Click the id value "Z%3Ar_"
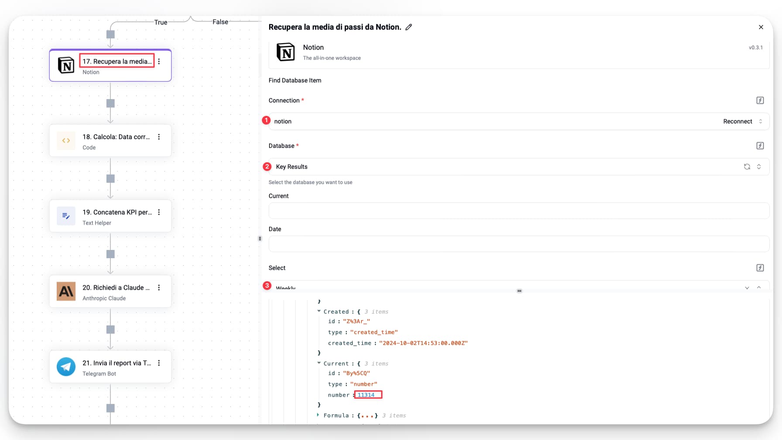782x440 pixels. coord(356,321)
